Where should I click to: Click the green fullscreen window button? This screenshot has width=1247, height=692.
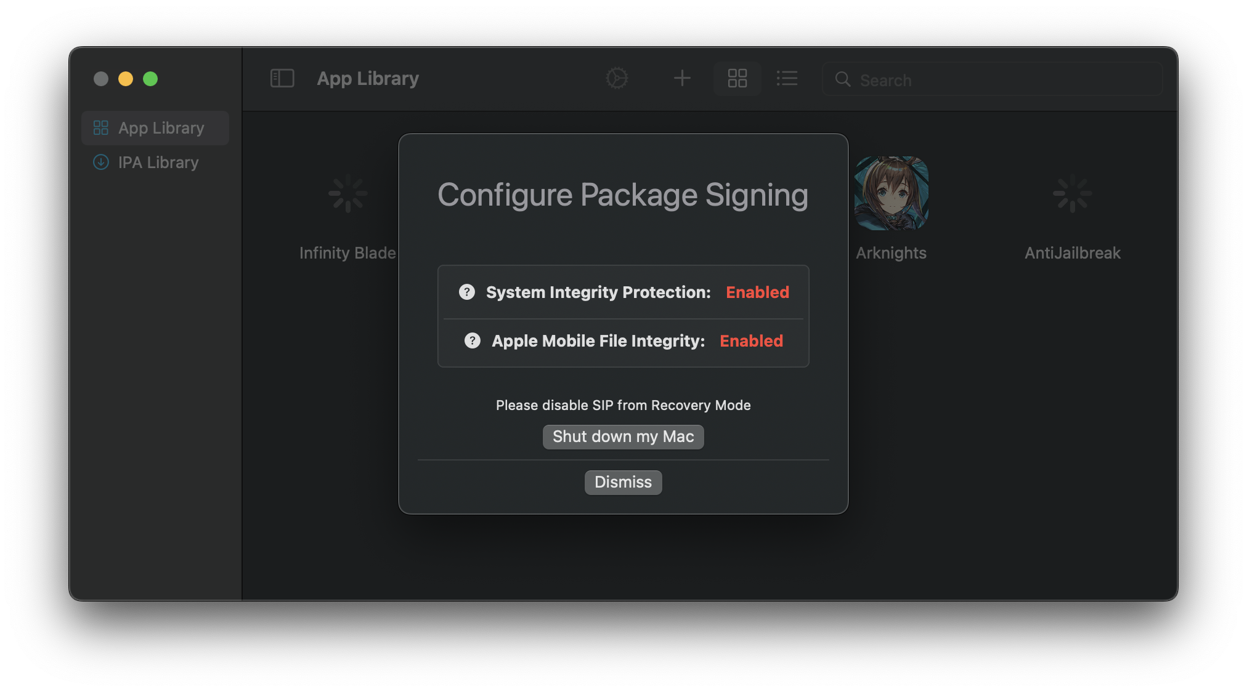click(x=150, y=79)
